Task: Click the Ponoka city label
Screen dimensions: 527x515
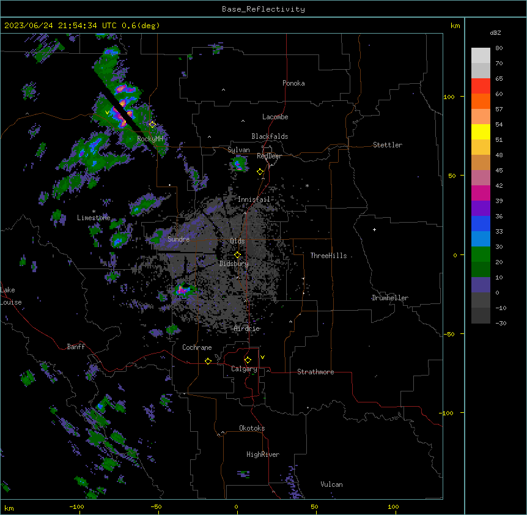Action: (293, 83)
